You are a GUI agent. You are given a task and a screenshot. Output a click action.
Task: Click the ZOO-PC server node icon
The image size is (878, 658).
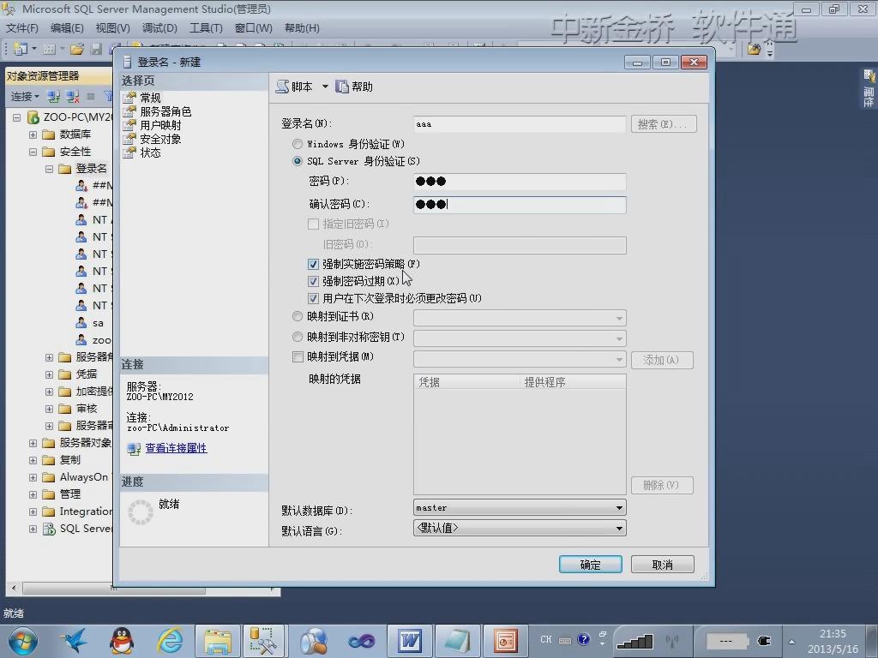tap(33, 117)
